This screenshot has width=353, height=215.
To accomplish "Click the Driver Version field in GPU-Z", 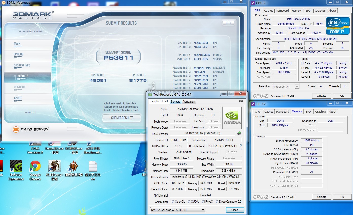I will [x=206, y=177].
